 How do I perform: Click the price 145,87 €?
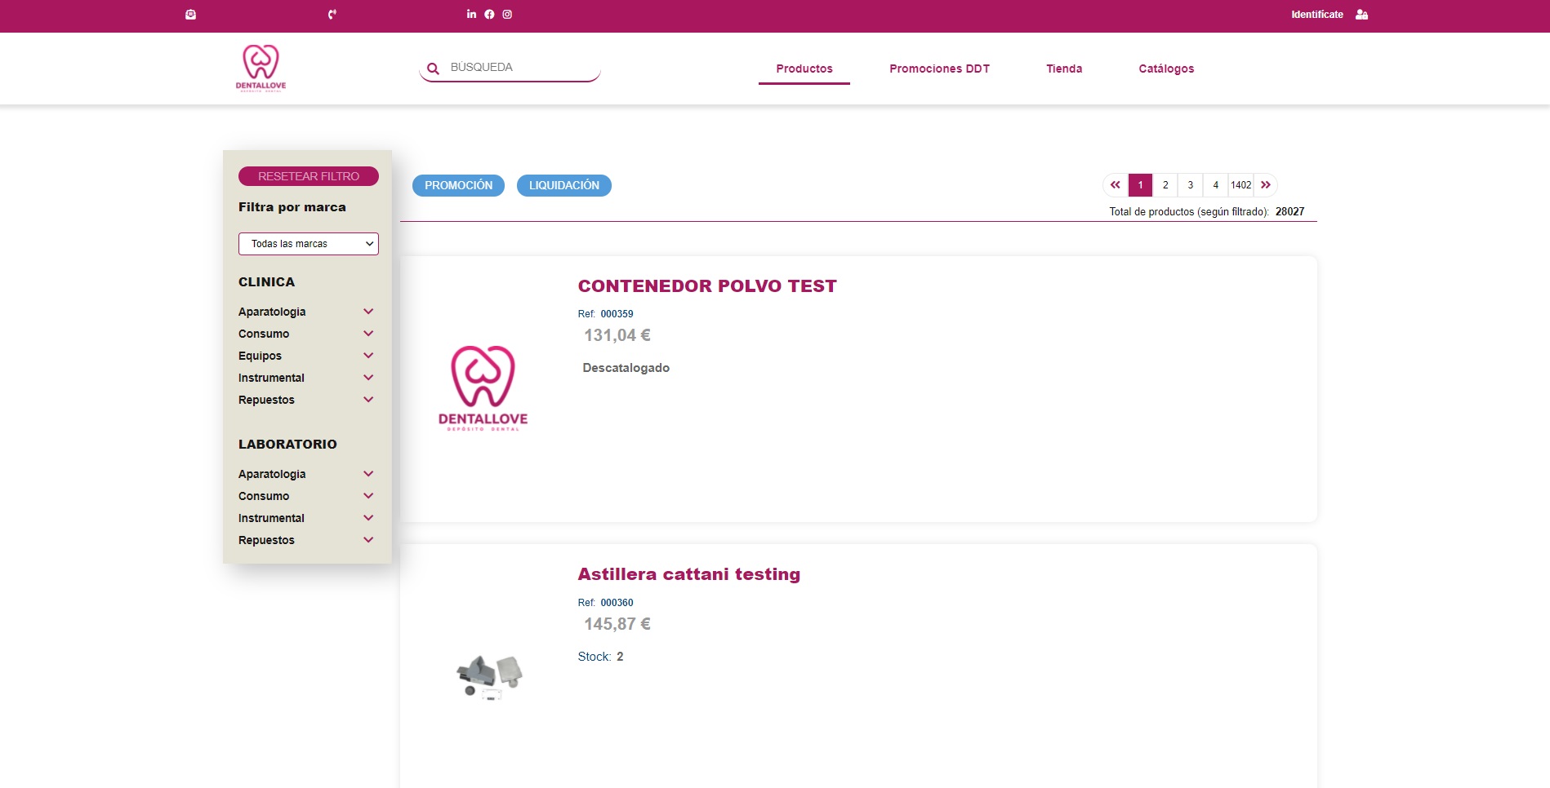click(x=617, y=624)
